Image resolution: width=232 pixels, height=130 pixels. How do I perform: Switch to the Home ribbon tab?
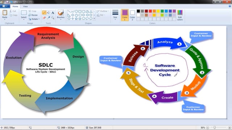[15, 6]
